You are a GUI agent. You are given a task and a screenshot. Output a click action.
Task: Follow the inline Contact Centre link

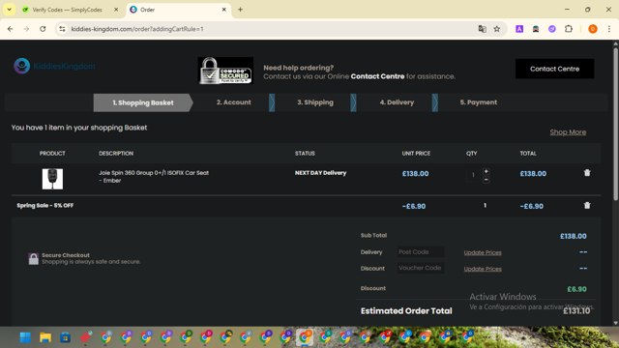377,76
